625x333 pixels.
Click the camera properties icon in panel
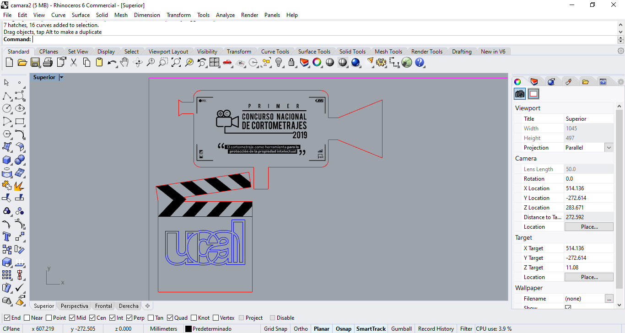coord(520,94)
